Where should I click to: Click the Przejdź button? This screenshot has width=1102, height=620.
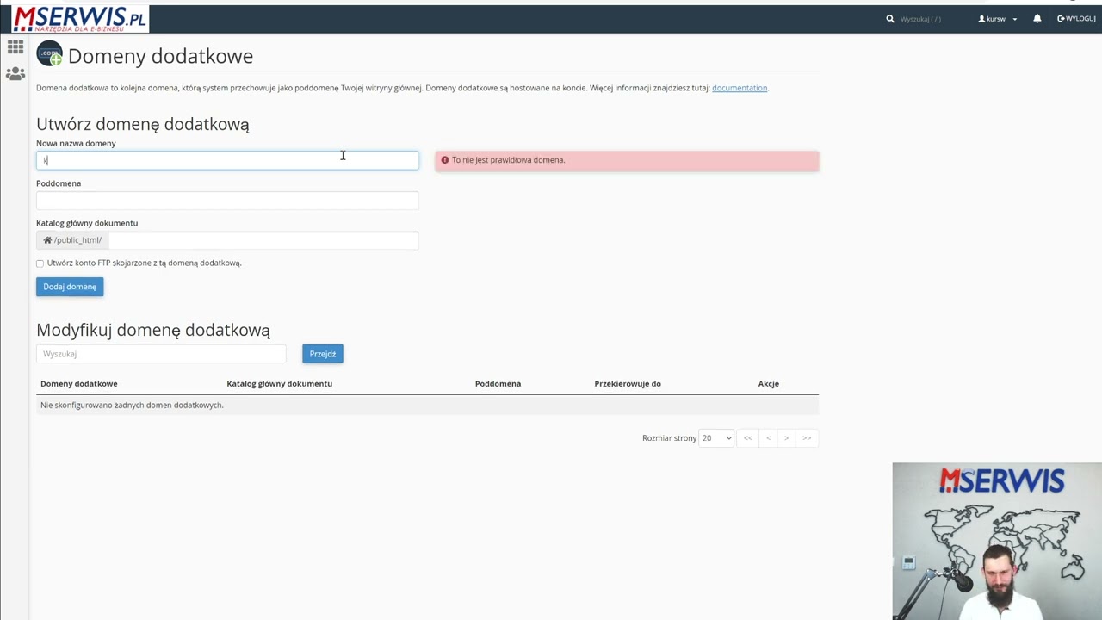[323, 354]
